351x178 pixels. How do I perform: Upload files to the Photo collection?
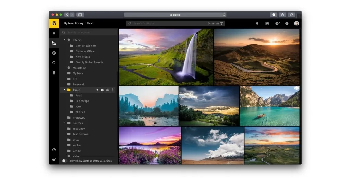(x=97, y=90)
